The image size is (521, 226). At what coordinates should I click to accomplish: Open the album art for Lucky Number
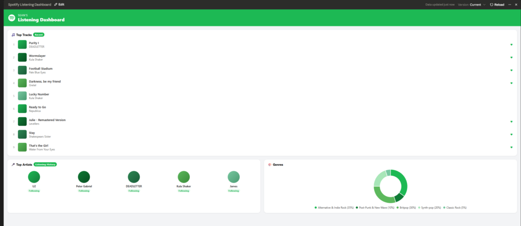22,96
